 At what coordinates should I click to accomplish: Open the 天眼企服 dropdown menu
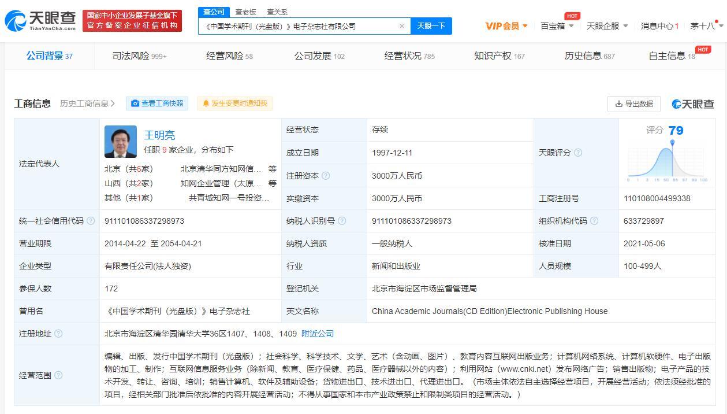[x=607, y=26]
